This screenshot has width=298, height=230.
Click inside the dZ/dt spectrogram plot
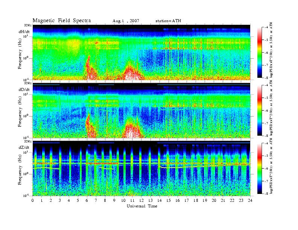141,169
